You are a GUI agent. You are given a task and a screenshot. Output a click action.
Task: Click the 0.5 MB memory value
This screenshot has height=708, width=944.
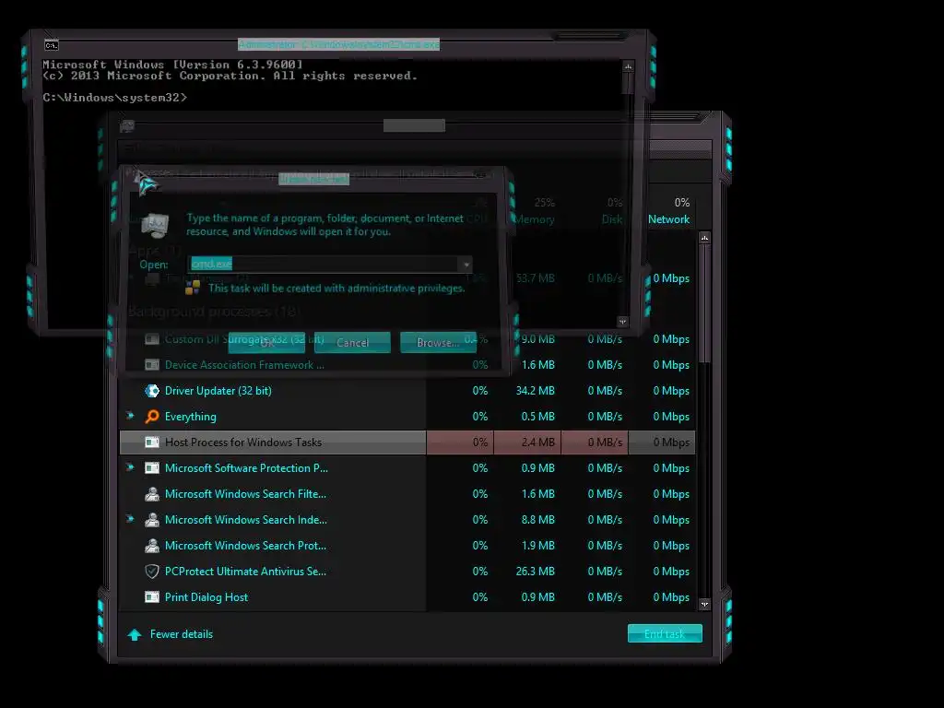[x=538, y=417]
